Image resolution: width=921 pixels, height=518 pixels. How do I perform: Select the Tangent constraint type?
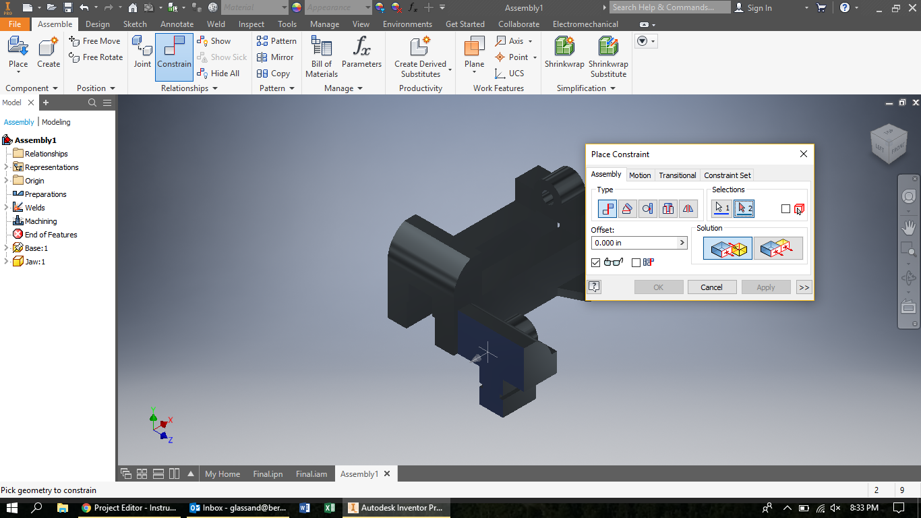click(x=648, y=208)
